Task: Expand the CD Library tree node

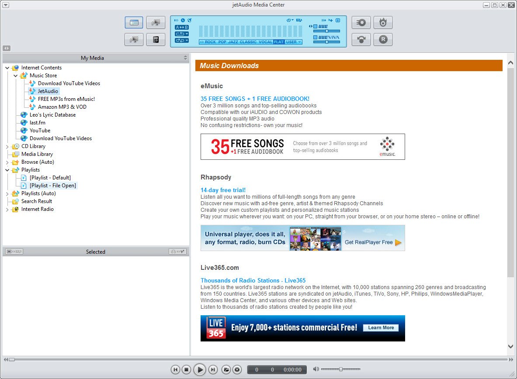Action: click(7, 146)
